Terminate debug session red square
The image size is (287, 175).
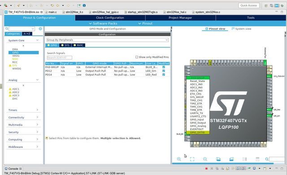206,168
